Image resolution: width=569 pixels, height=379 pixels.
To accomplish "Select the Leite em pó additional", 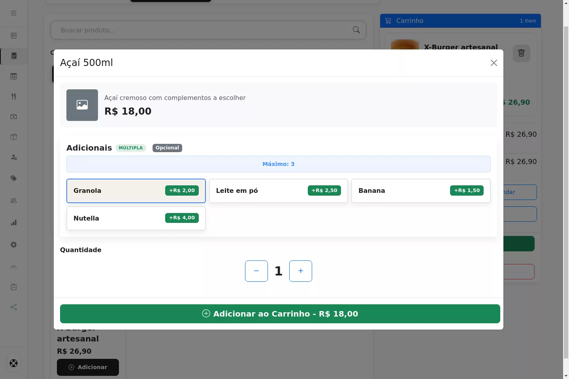I will [x=279, y=191].
